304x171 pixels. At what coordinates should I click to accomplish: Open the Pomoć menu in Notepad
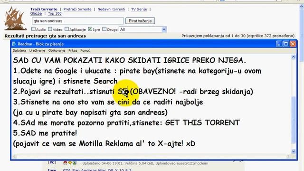point(85,50)
